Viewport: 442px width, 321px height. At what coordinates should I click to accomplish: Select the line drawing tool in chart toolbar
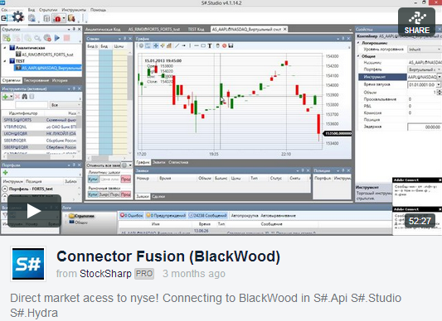coord(177,46)
